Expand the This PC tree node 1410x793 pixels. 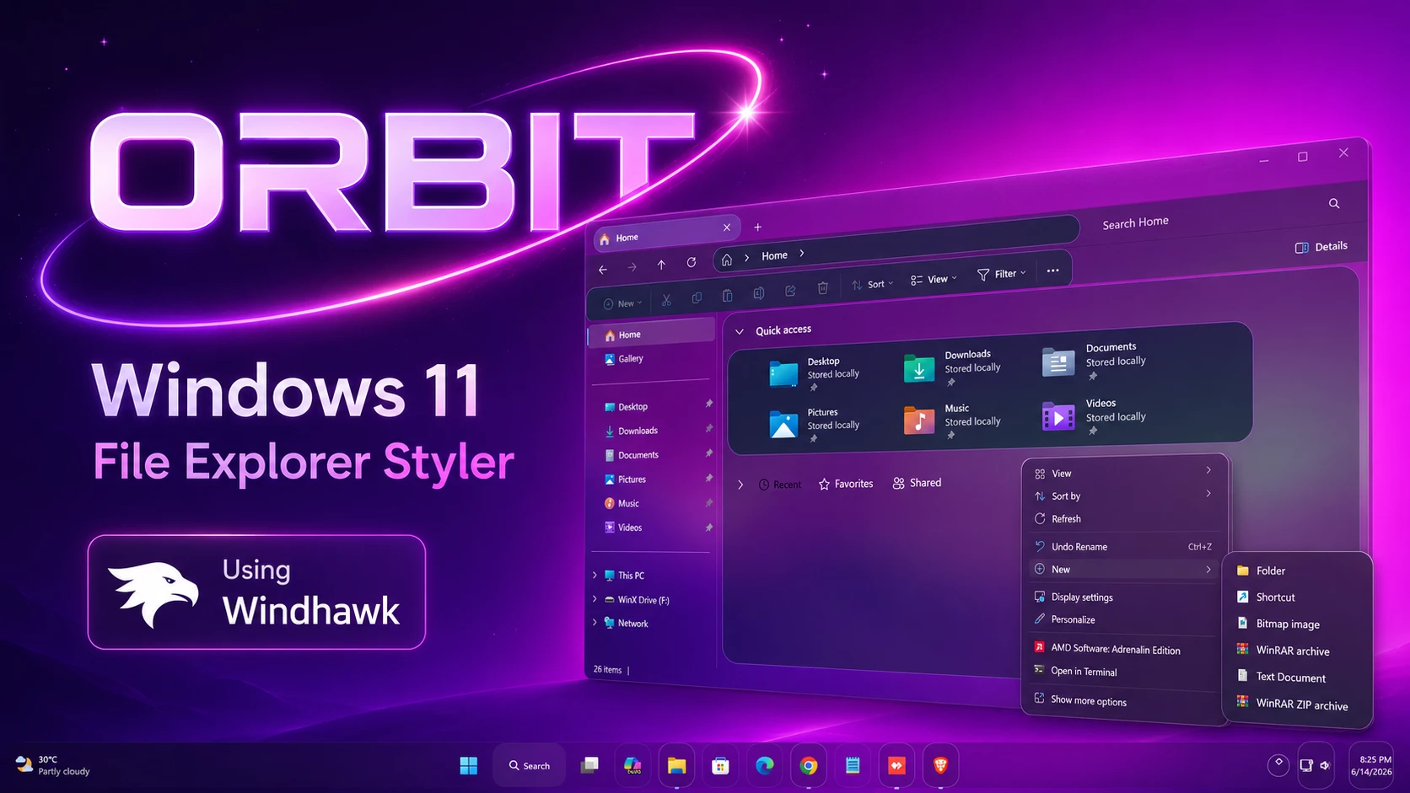(x=595, y=576)
